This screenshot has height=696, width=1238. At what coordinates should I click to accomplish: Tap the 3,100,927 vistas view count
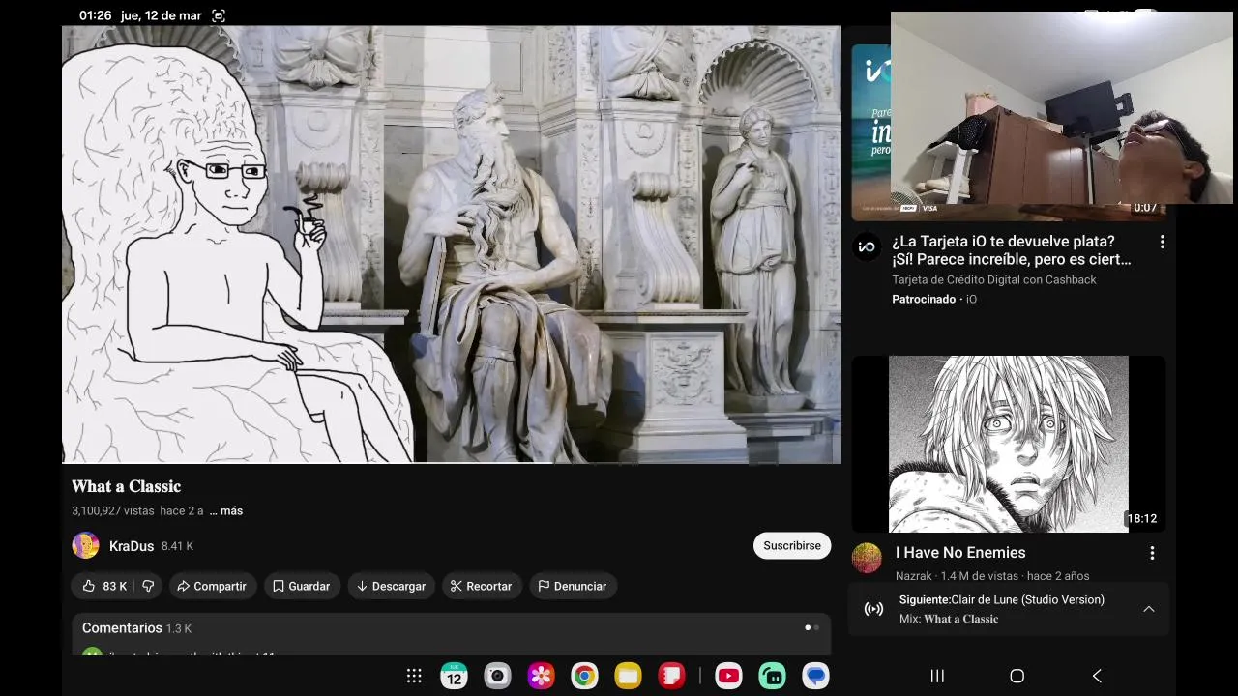[x=112, y=510]
